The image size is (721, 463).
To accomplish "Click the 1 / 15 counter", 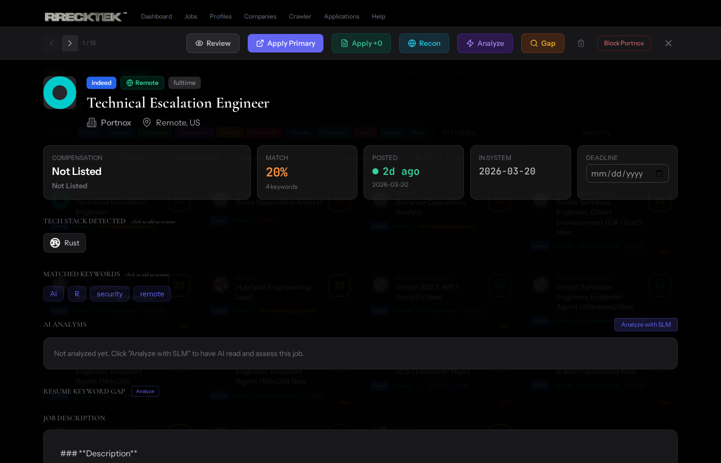I will (89, 43).
